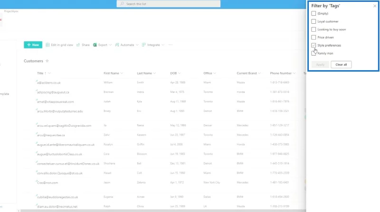Open item adipiscing@augueut.ca
This screenshot has width=380, height=212.
pyautogui.click(x=53, y=92)
